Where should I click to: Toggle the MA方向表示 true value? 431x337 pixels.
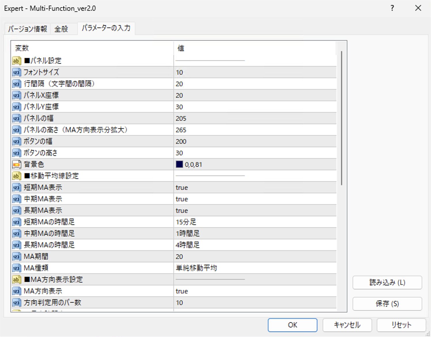point(182,291)
